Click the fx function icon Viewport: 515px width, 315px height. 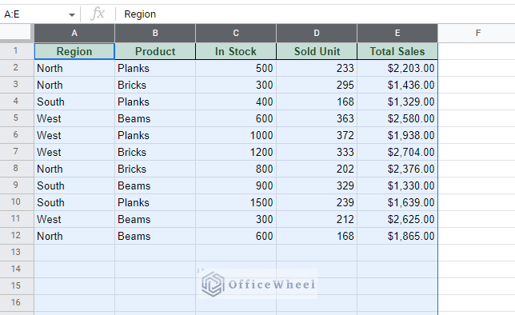(x=98, y=14)
